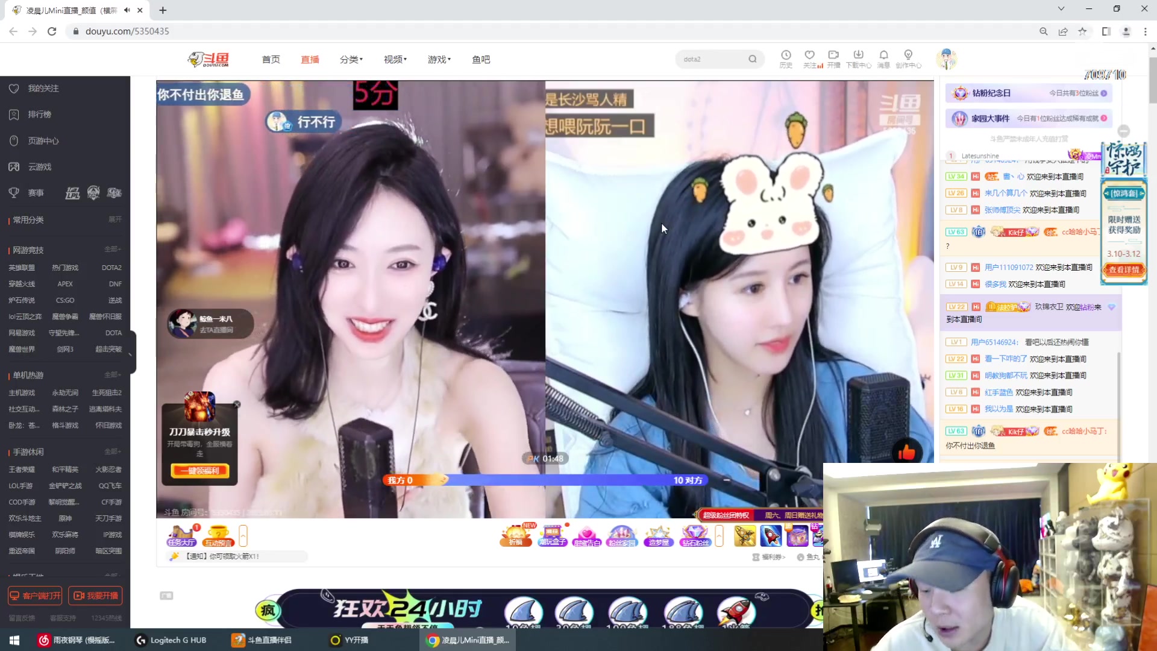
Task: Open the 视频 dropdown menu
Action: pyautogui.click(x=395, y=59)
